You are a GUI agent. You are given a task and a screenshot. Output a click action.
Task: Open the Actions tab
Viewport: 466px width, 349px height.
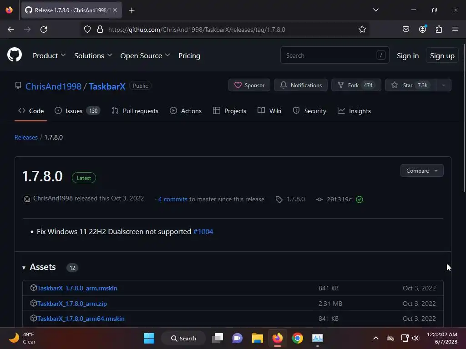pos(186,111)
